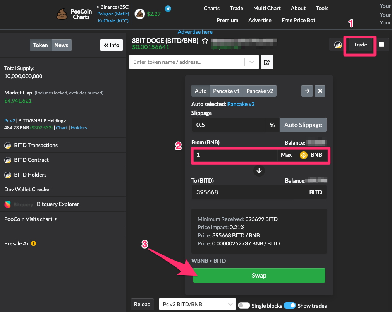This screenshot has width=392, height=312.
Task: Click the Max amount button
Action: tap(286, 155)
